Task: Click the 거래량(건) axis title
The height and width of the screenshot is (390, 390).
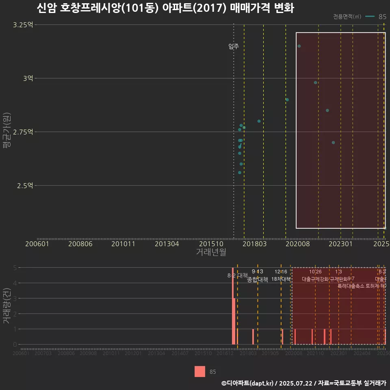Action: point(7,305)
